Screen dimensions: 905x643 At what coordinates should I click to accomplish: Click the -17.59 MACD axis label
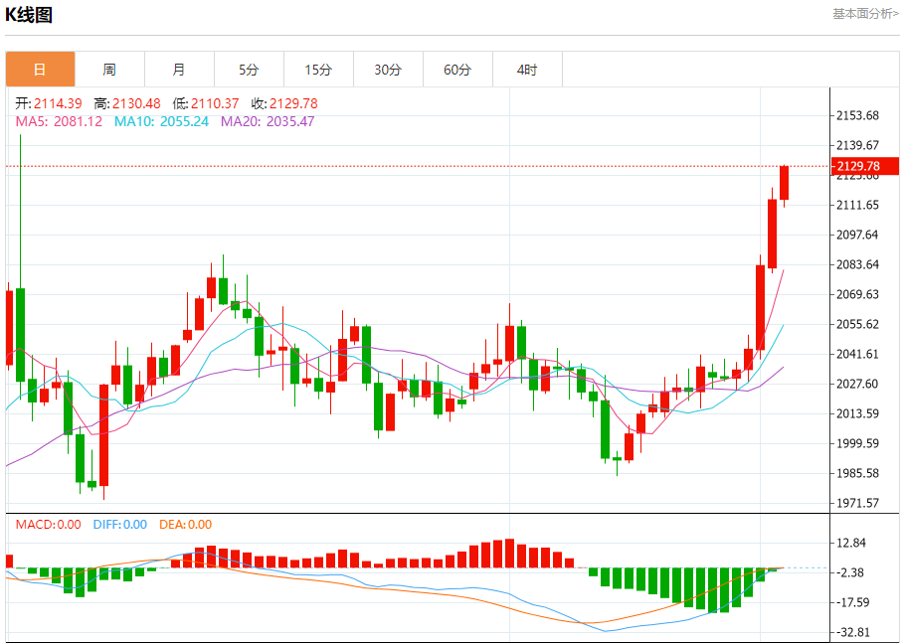tap(851, 602)
